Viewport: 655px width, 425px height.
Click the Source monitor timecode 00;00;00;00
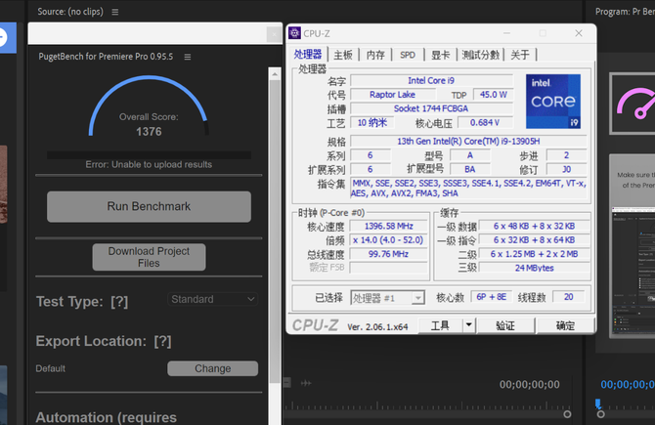pos(529,385)
